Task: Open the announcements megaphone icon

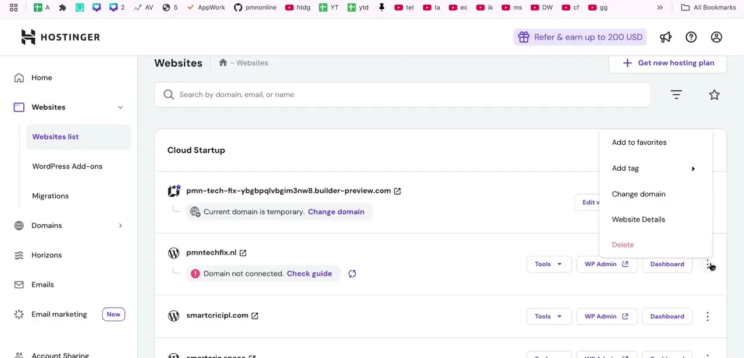Action: pos(666,37)
